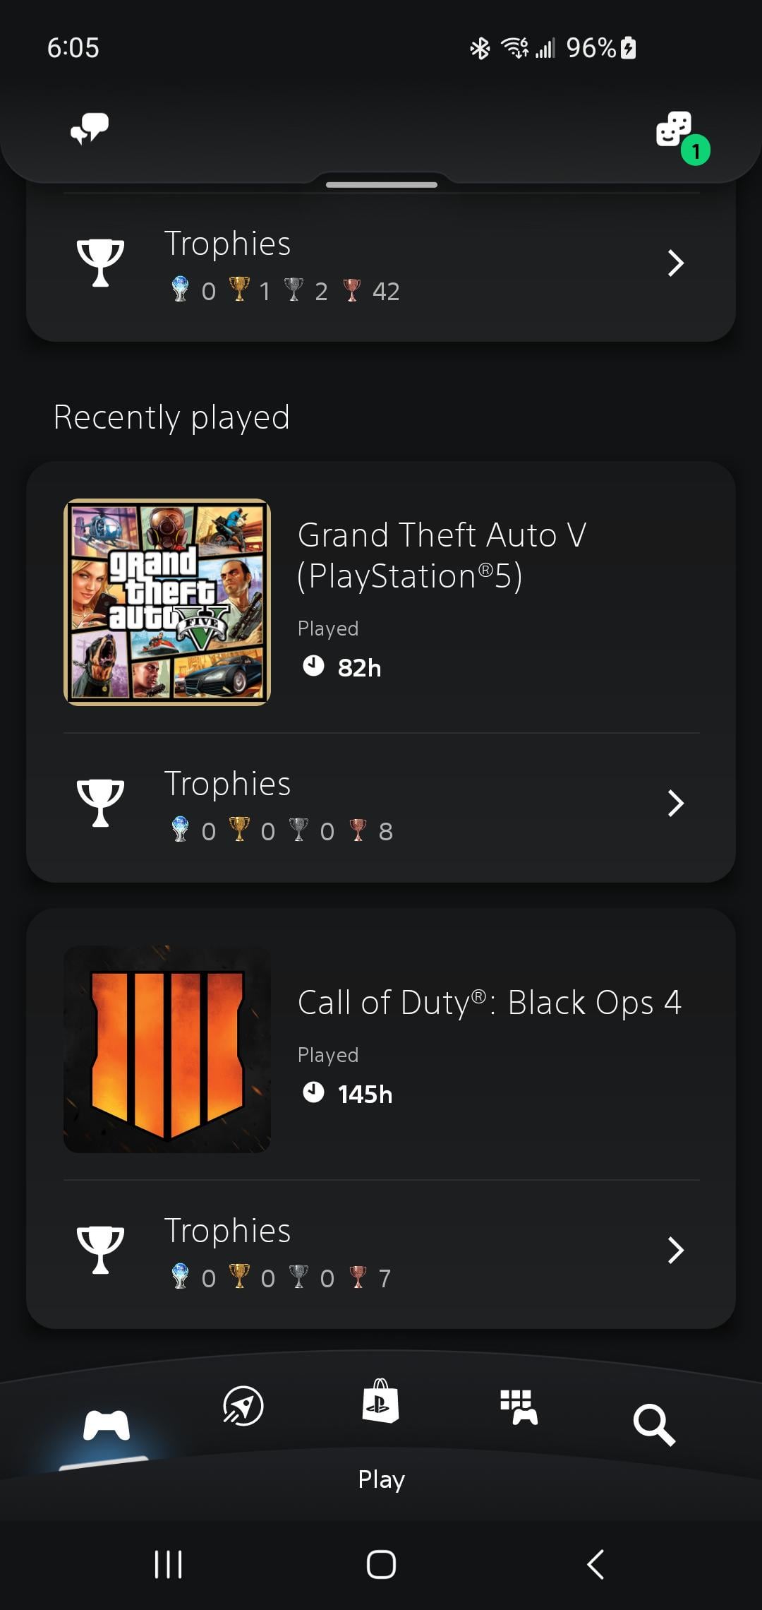Screen dimensions: 762x1610
Task: Expand Call of Duty trophies chevron
Action: pos(675,1250)
